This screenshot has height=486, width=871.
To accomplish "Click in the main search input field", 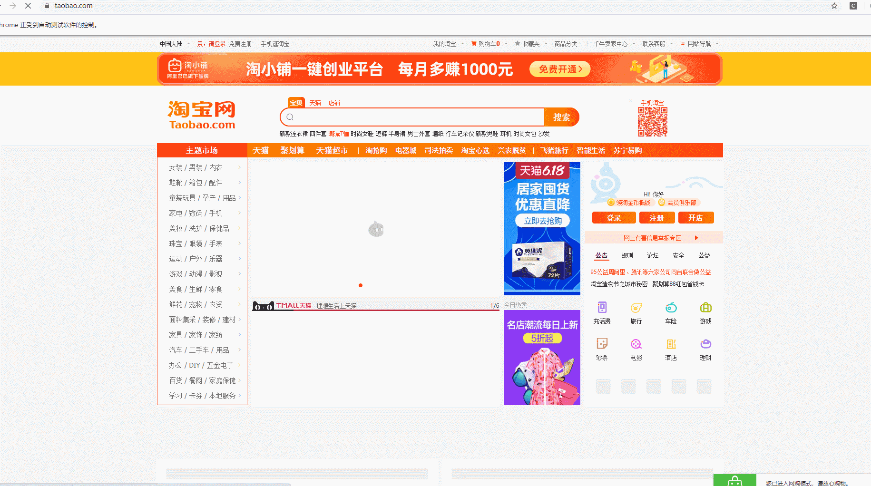I will pyautogui.click(x=412, y=117).
